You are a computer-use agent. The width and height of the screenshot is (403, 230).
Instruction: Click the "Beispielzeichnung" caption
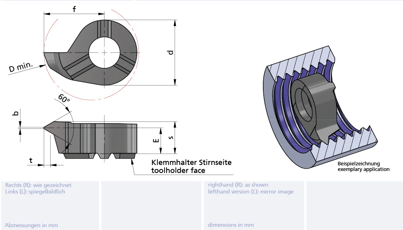pos(358,164)
